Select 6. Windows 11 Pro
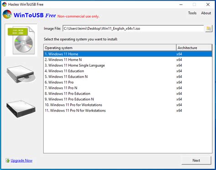Screen dimensions: 216x170 (128, 82)
